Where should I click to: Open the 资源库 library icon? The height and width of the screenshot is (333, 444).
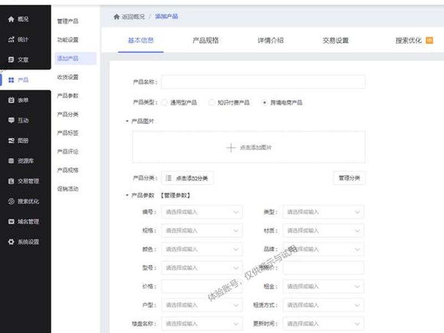(11, 161)
